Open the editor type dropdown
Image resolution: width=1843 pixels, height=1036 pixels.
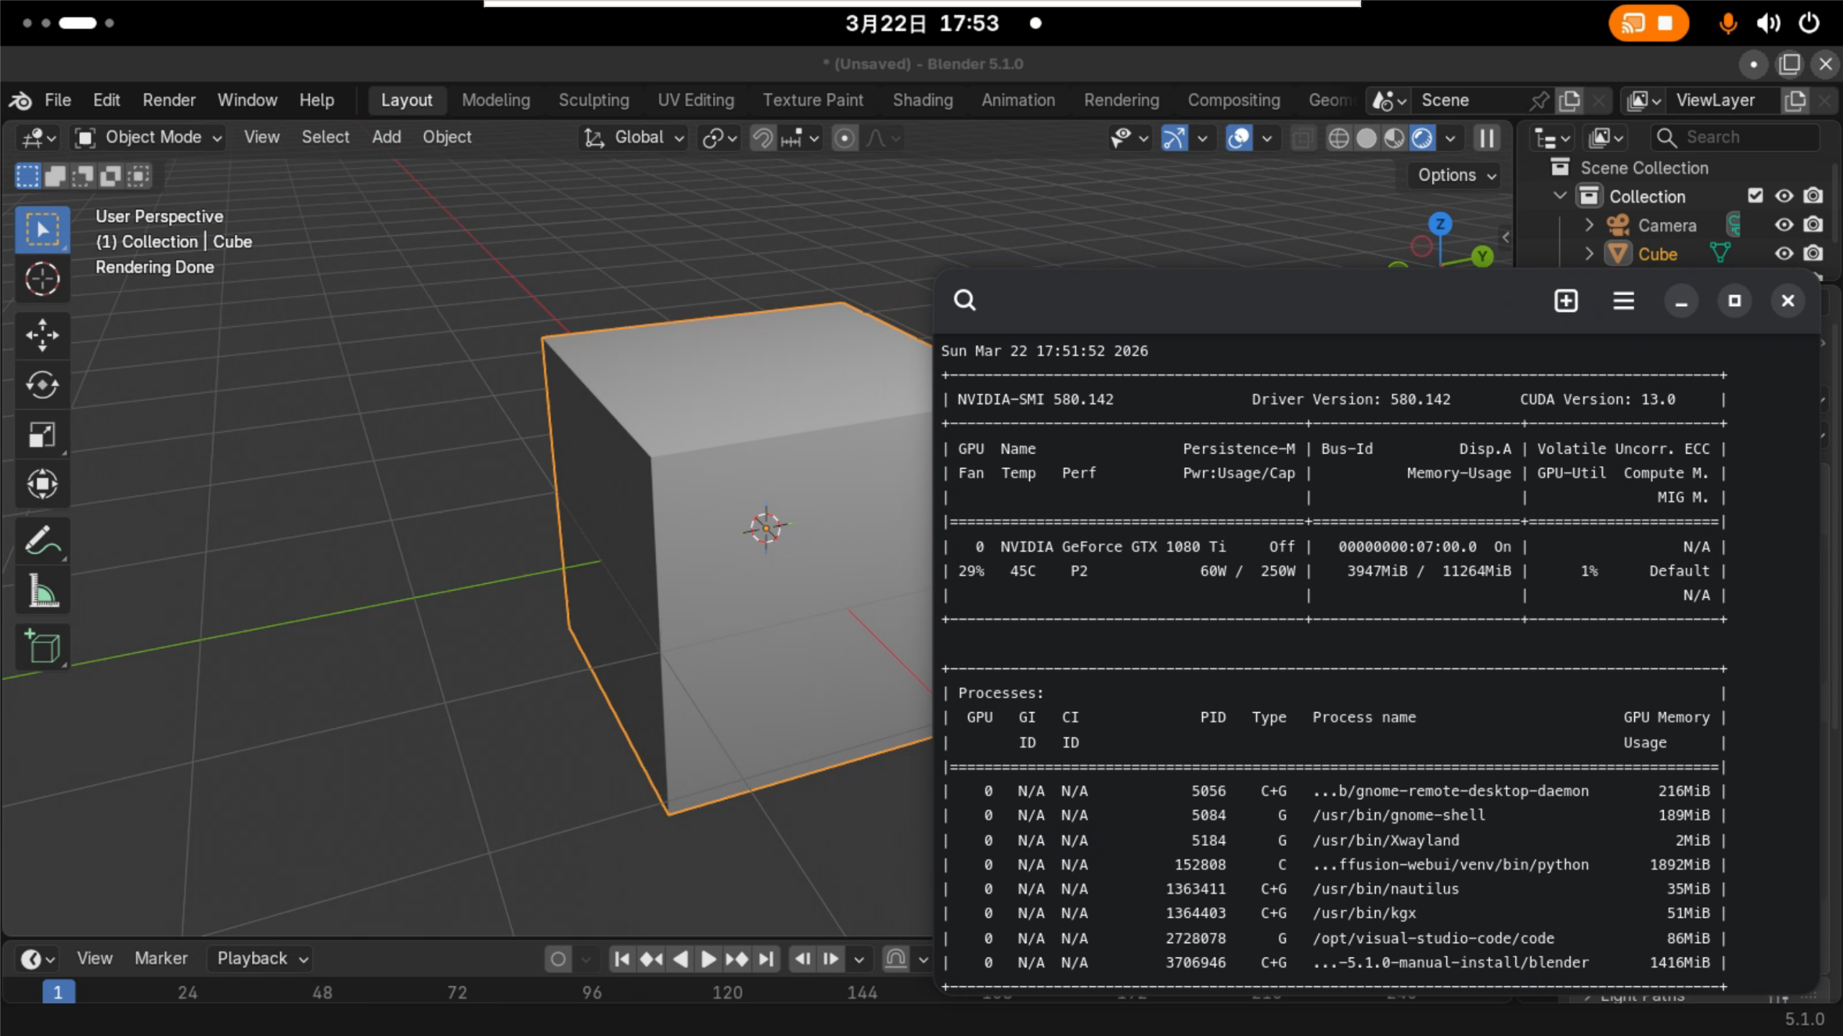(38, 138)
